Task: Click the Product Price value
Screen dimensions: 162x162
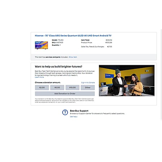Action: [109, 42]
